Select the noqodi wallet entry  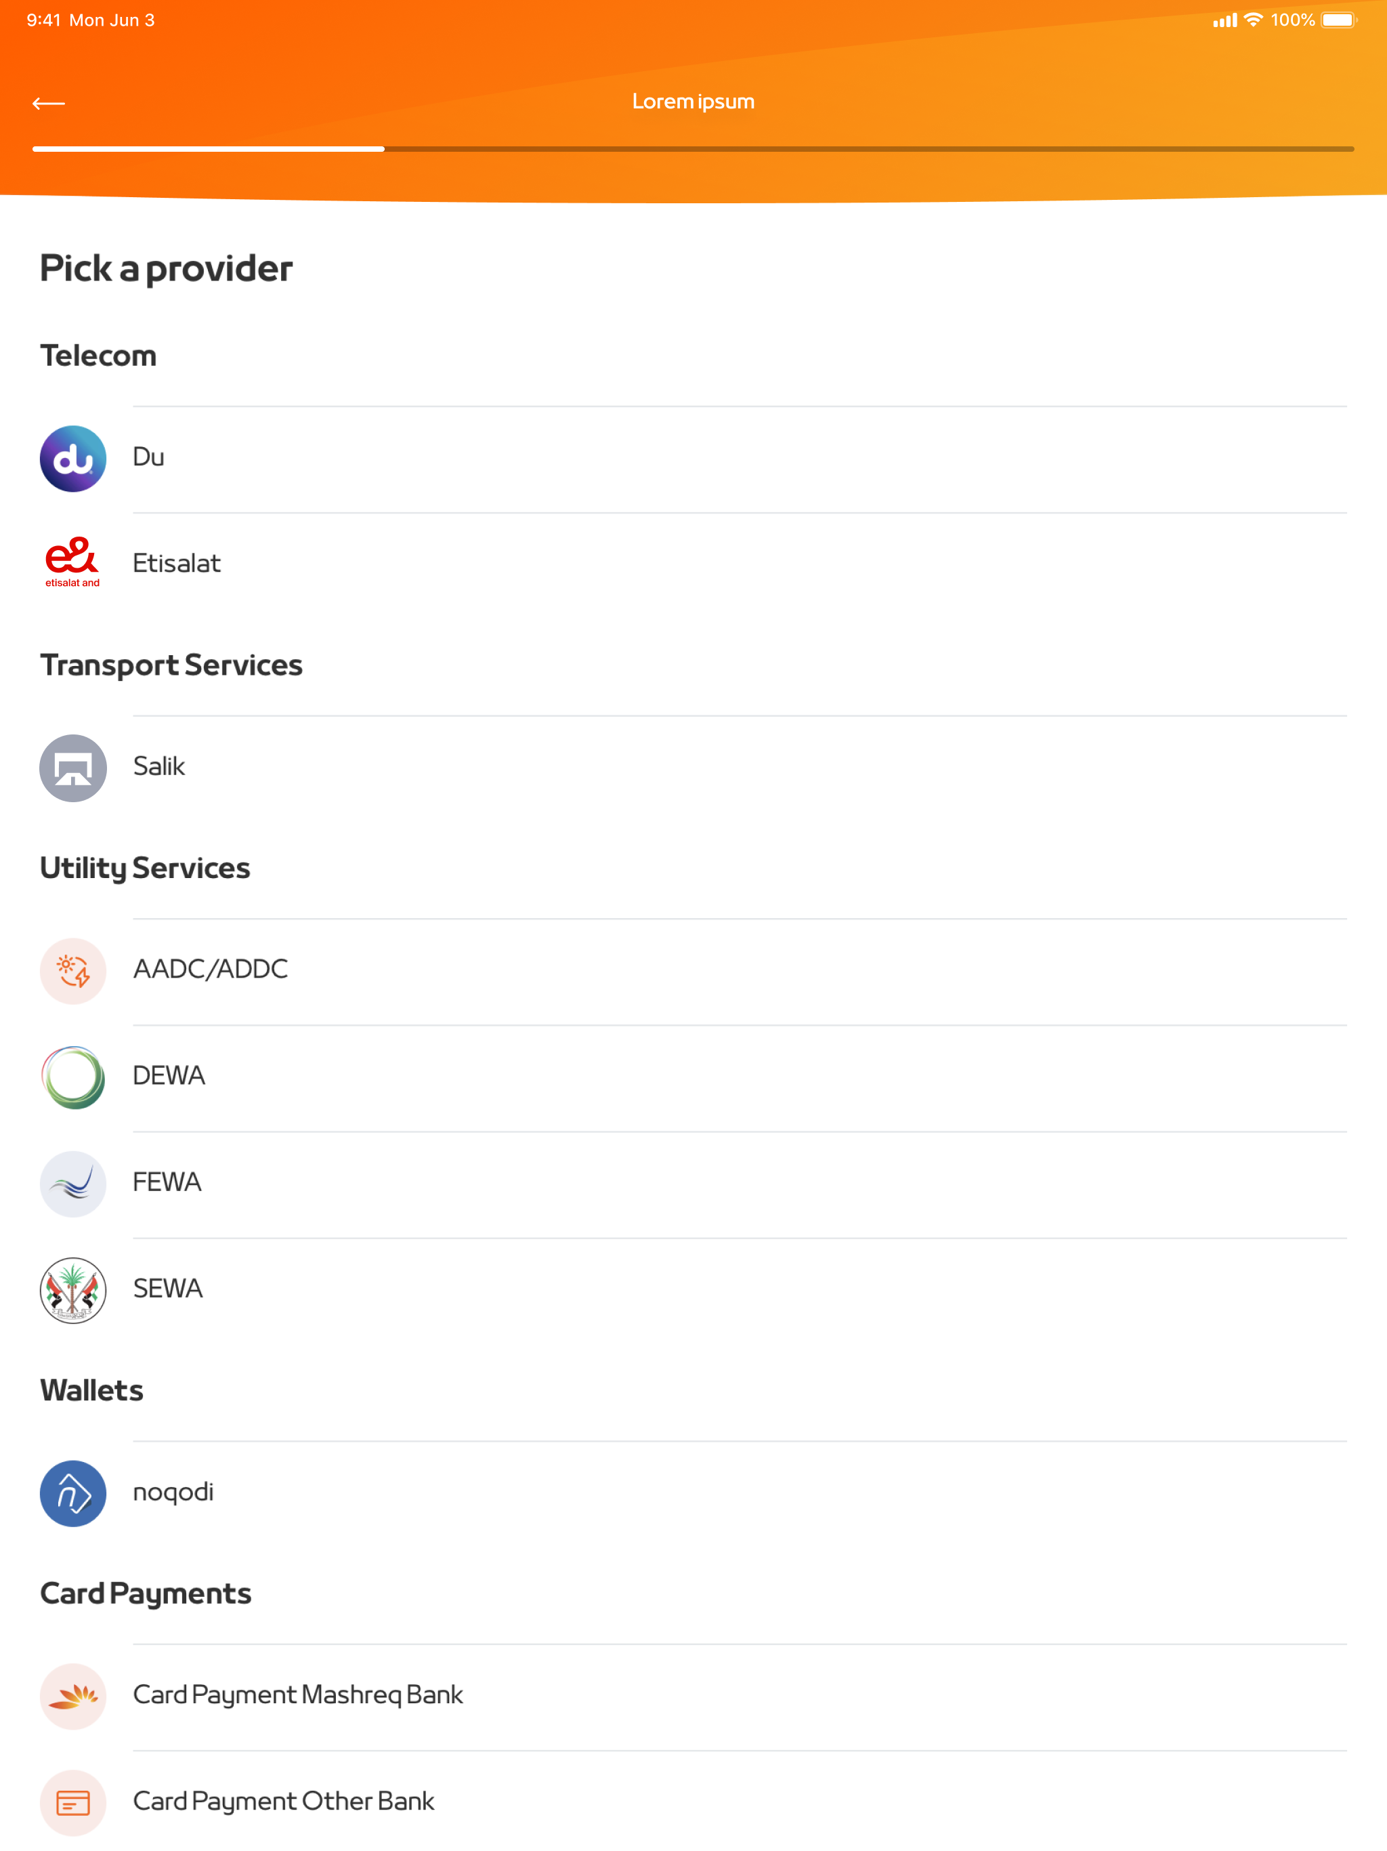coord(586,1493)
